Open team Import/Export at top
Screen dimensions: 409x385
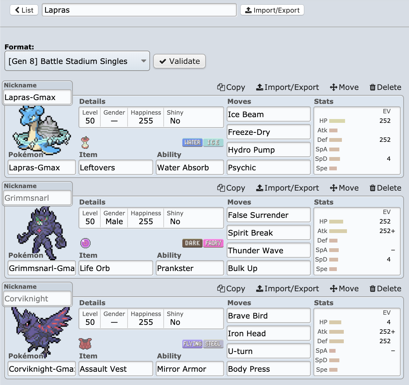click(x=272, y=10)
